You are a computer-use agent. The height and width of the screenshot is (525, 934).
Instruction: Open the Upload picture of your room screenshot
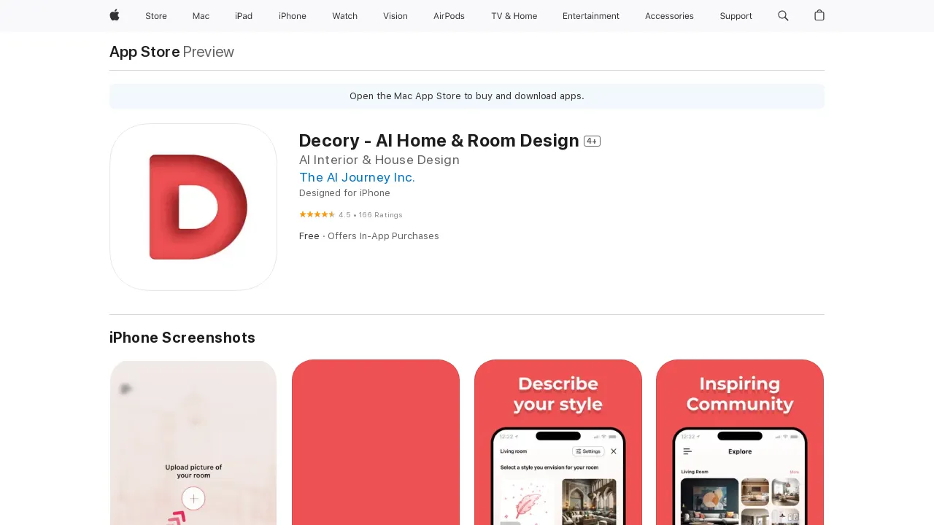point(193,442)
